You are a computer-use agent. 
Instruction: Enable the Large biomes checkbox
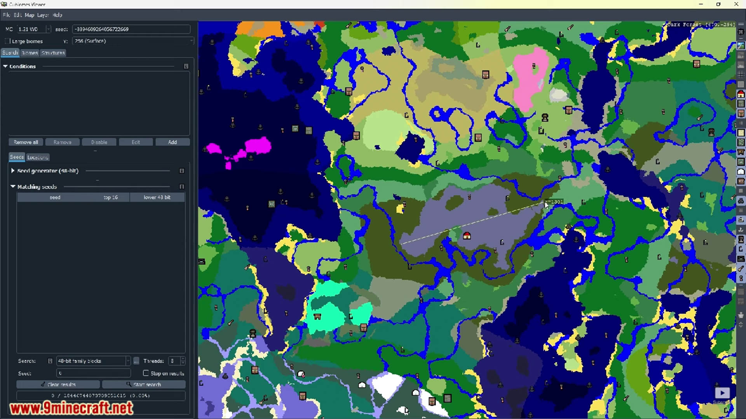coord(7,41)
